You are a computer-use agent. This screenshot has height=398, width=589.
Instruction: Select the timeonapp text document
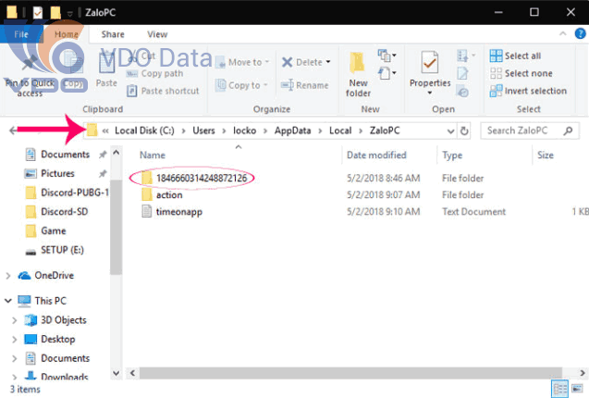tap(172, 211)
